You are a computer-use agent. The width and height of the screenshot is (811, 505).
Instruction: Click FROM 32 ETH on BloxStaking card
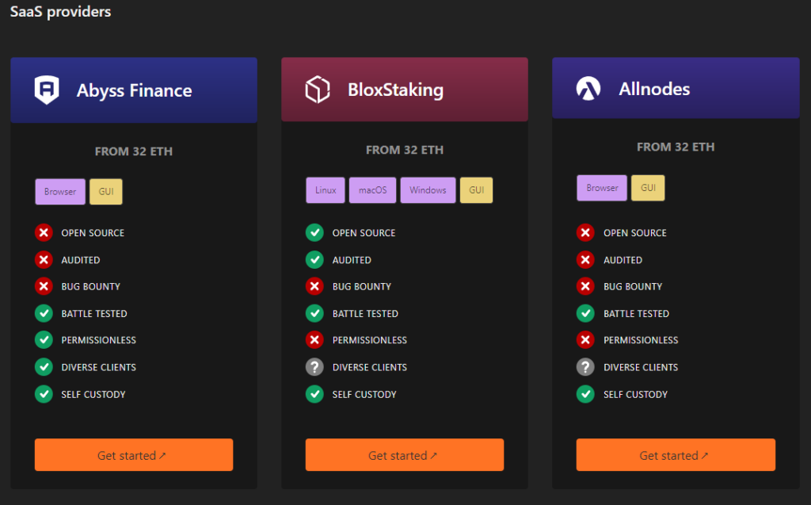point(405,150)
